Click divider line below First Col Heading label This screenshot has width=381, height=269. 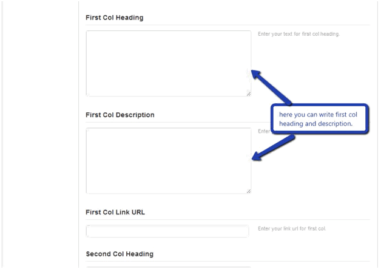pos(228,25)
